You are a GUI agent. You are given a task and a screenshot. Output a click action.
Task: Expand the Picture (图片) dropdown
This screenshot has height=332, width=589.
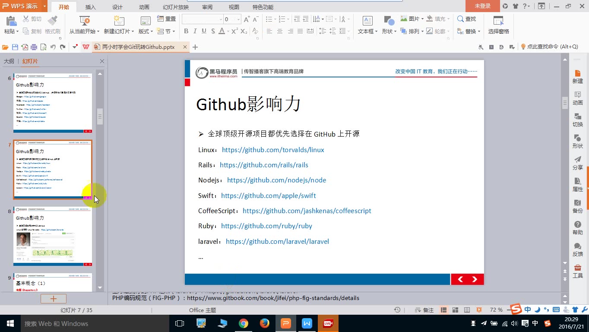(422, 19)
